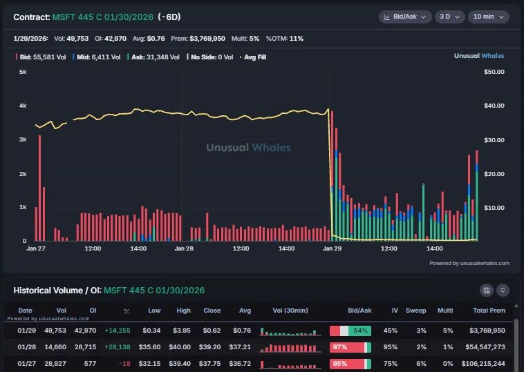Click the expand/collapse table icon
Image resolution: width=524 pixels, height=372 pixels.
[x=503, y=290]
